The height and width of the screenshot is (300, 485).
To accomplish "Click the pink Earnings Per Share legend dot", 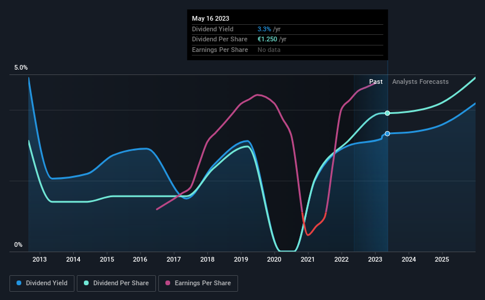I will 168,283.
